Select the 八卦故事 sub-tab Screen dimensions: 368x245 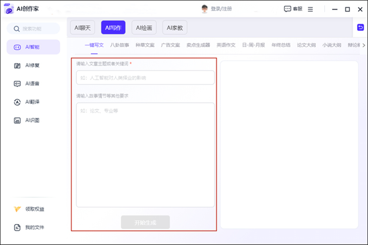tap(119, 45)
